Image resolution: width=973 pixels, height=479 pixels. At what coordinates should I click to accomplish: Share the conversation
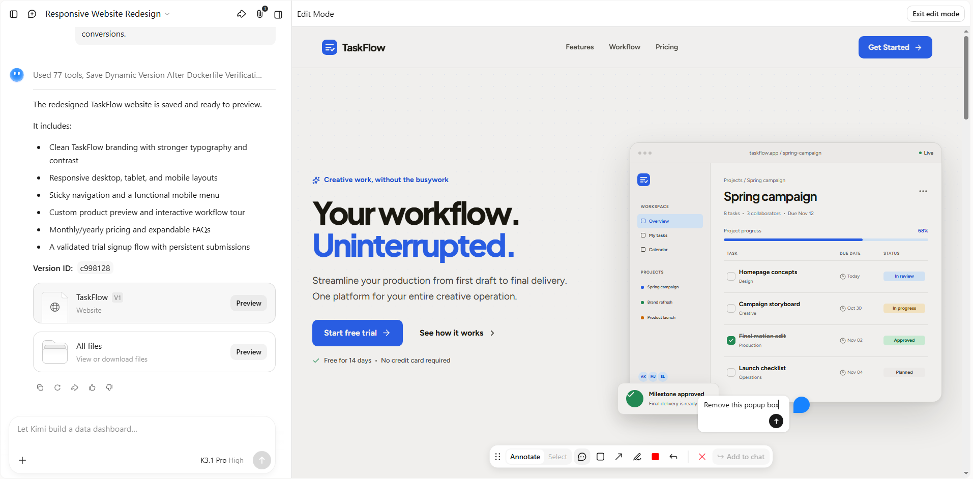[x=242, y=14]
